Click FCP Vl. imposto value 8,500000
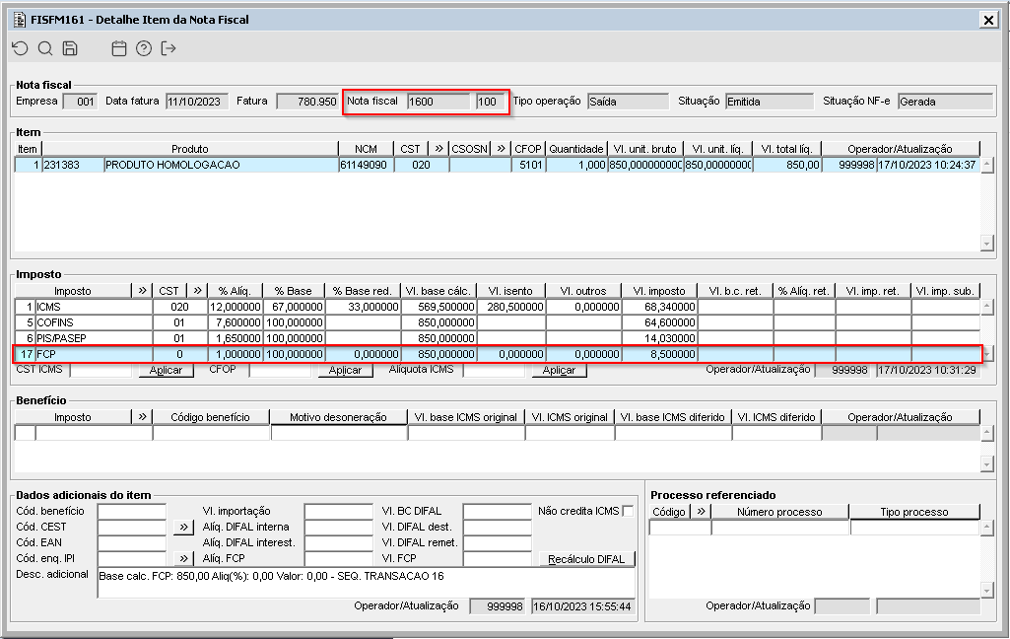The height and width of the screenshot is (639, 1010). point(659,354)
